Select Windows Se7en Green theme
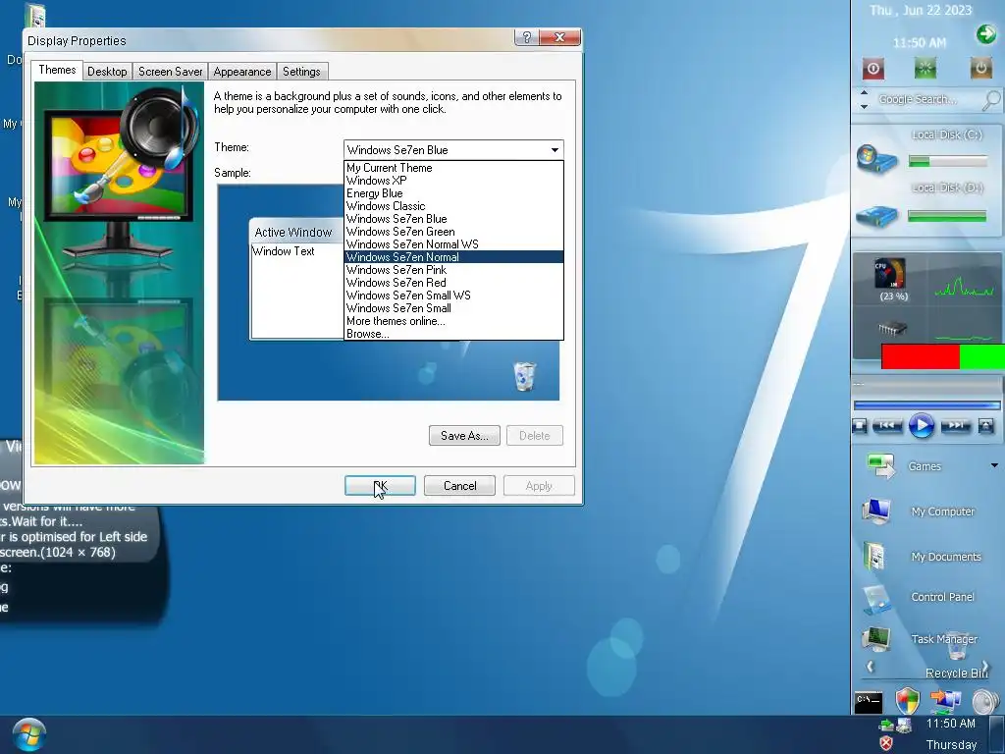This screenshot has height=754, width=1005. [x=453, y=232]
